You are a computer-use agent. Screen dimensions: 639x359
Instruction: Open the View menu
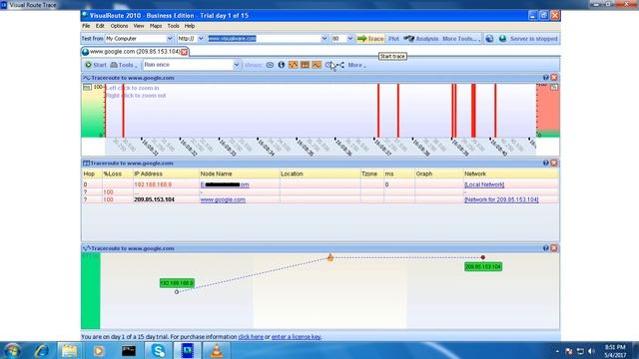tap(139, 26)
